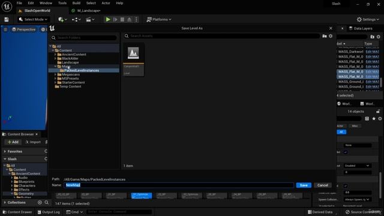Open the Actor menu
384x216 pixels.
click(x=106, y=3)
